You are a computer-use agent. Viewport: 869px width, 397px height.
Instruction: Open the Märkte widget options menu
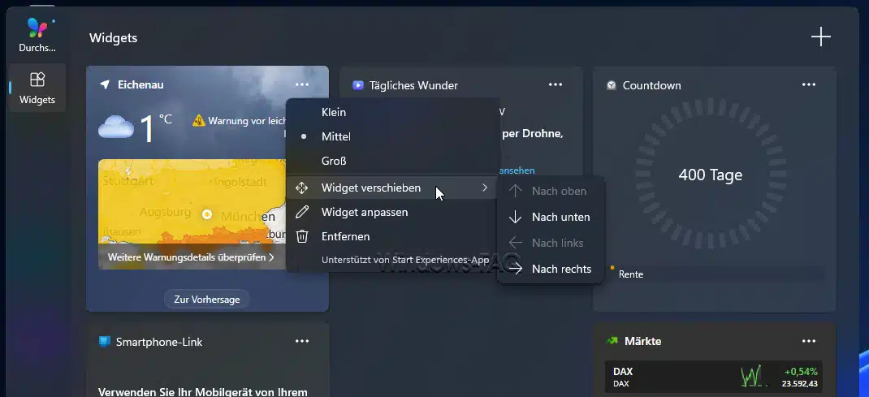[809, 342]
